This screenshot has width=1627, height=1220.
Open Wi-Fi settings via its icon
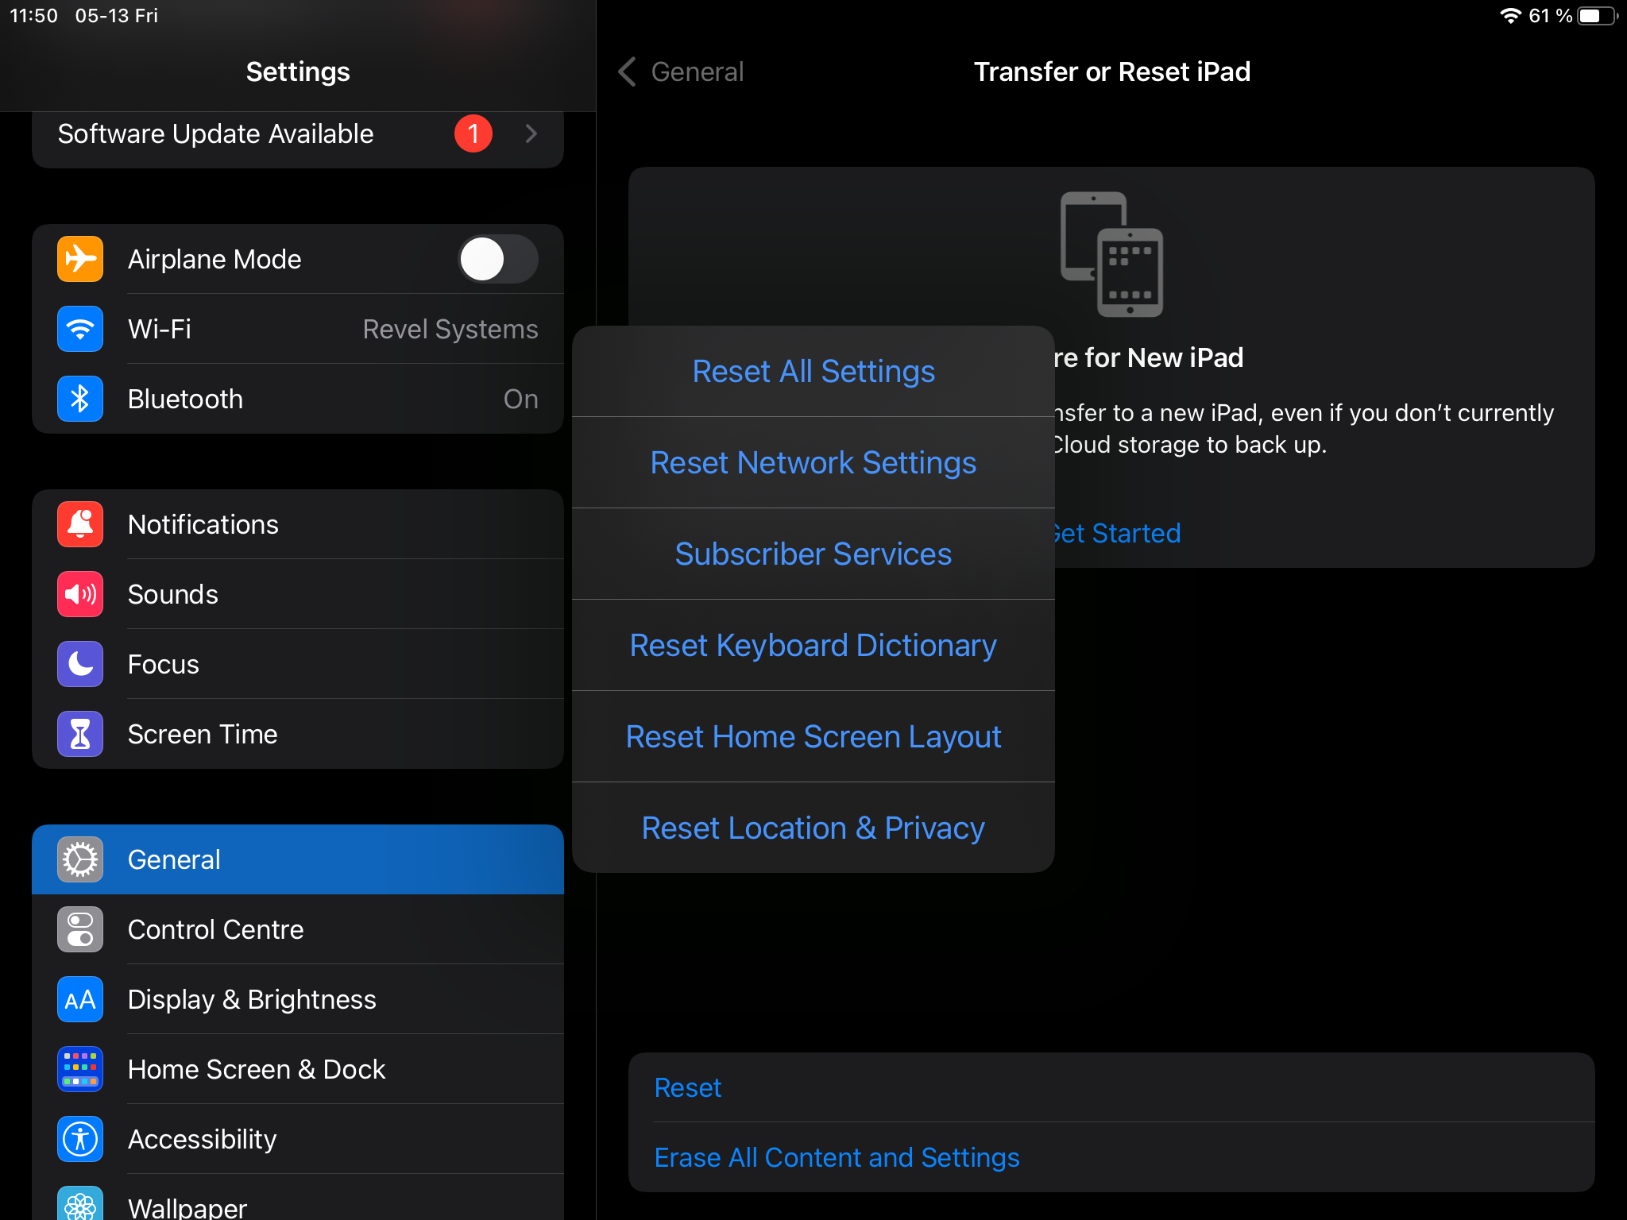tap(80, 329)
